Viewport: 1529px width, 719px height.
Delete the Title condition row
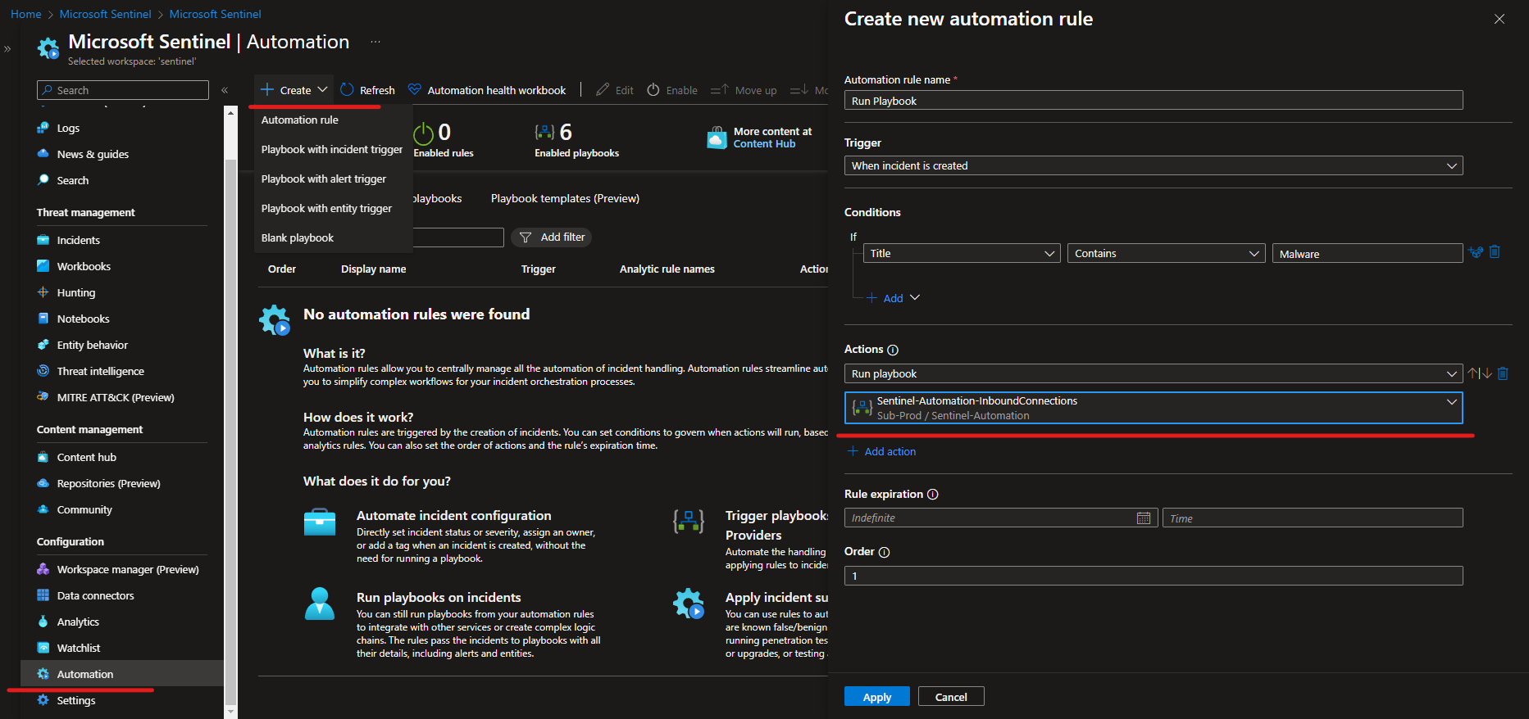[x=1495, y=252]
